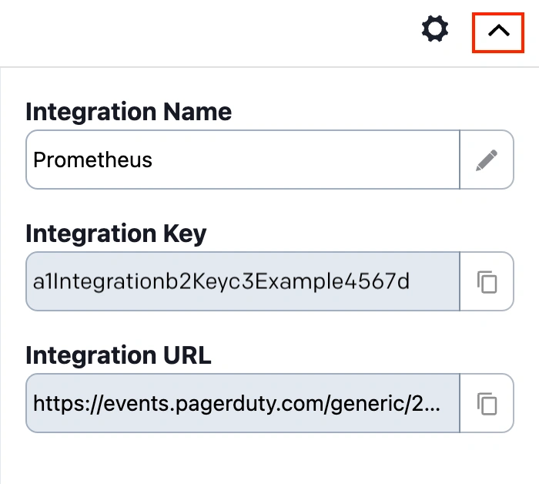This screenshot has width=539, height=484.
Task: Hit the duplicate-pages icon next to URL
Action: pos(486,403)
